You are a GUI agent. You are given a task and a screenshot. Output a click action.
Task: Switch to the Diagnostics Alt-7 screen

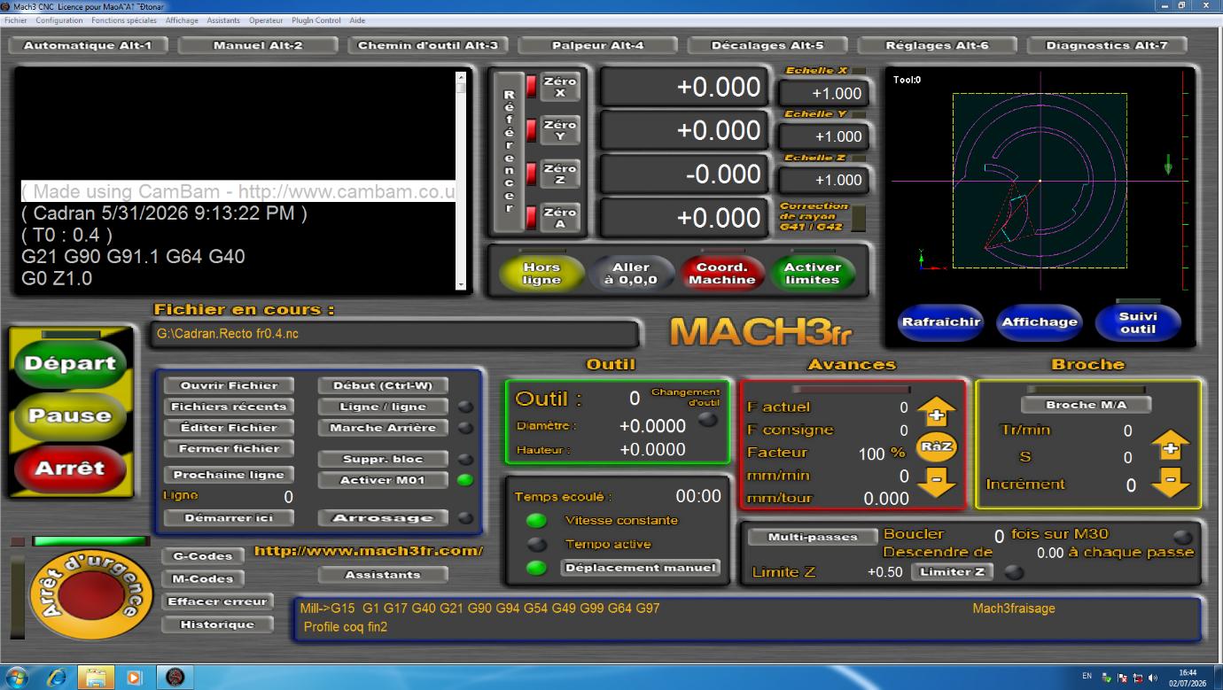[1107, 45]
